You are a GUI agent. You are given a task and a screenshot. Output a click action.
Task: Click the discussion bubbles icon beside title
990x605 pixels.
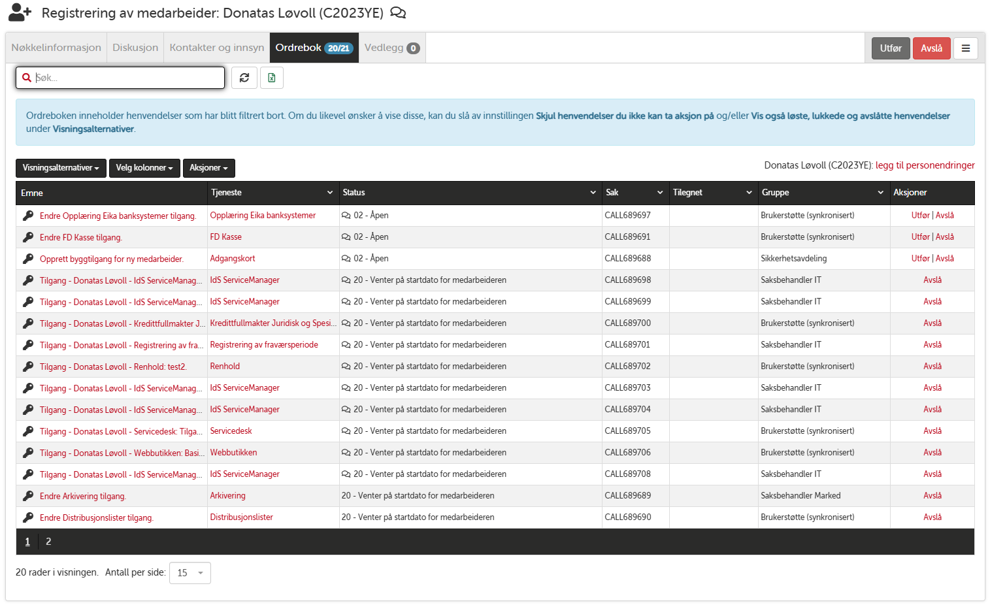tap(397, 13)
